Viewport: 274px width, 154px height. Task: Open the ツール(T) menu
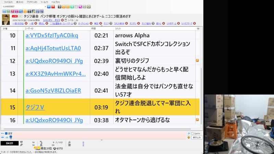[44, 2]
